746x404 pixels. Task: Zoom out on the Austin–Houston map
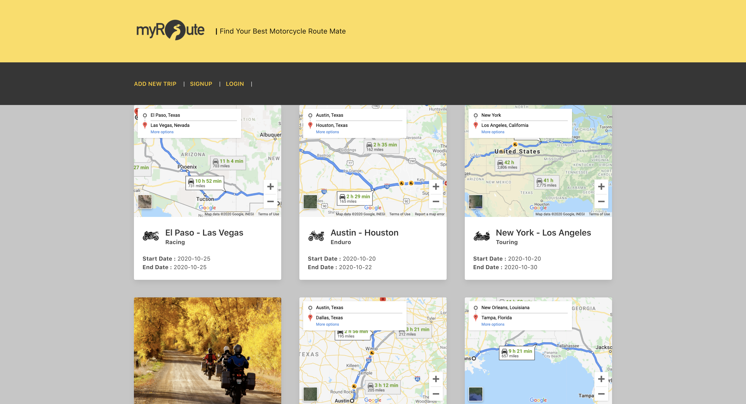(x=435, y=201)
